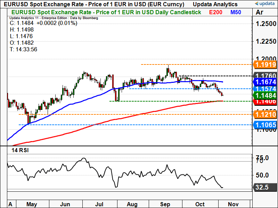
Task: Click the Ar header above price axis
Action: tap(259, 12)
